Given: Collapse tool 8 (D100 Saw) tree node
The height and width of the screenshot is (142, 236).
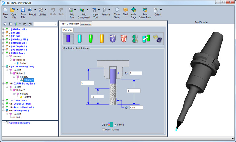Looking at the screenshot, I should pyautogui.click(x=3, y=53).
